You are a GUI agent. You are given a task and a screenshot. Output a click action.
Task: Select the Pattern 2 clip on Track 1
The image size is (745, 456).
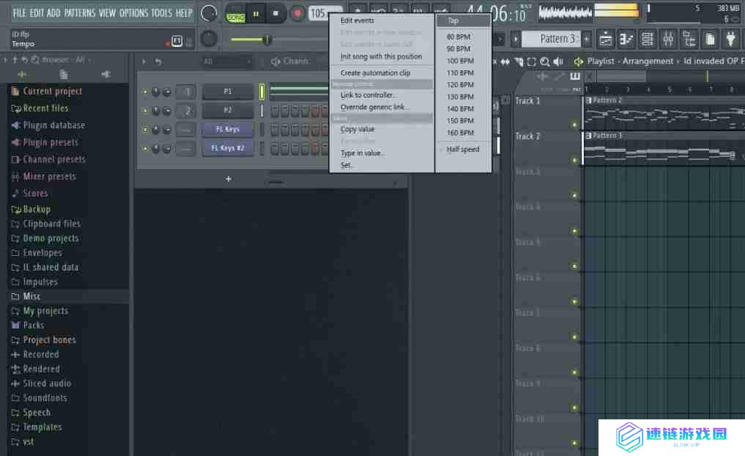(x=664, y=113)
